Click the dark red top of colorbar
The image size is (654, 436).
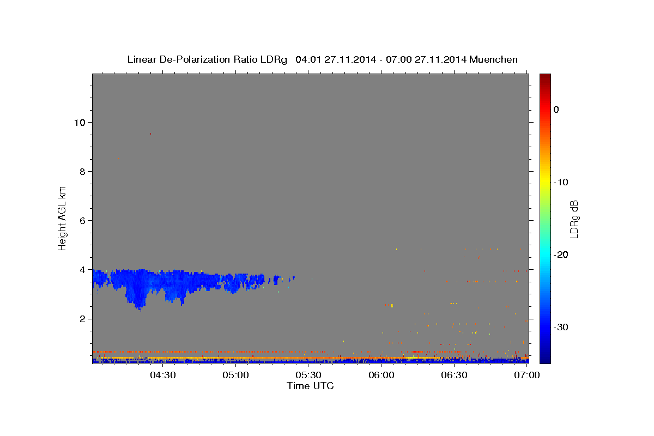pos(545,77)
